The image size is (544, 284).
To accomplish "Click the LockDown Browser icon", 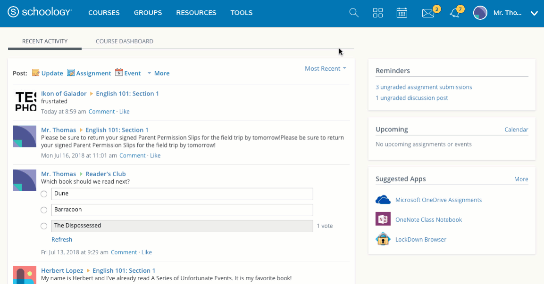I will [x=383, y=239].
